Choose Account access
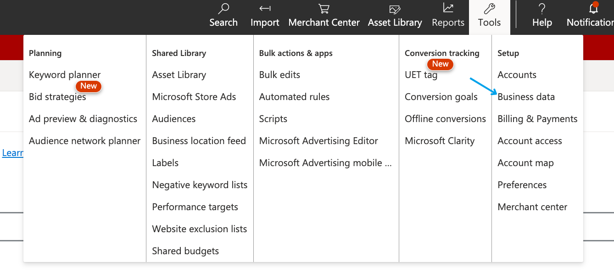614x279 pixels. pos(530,141)
